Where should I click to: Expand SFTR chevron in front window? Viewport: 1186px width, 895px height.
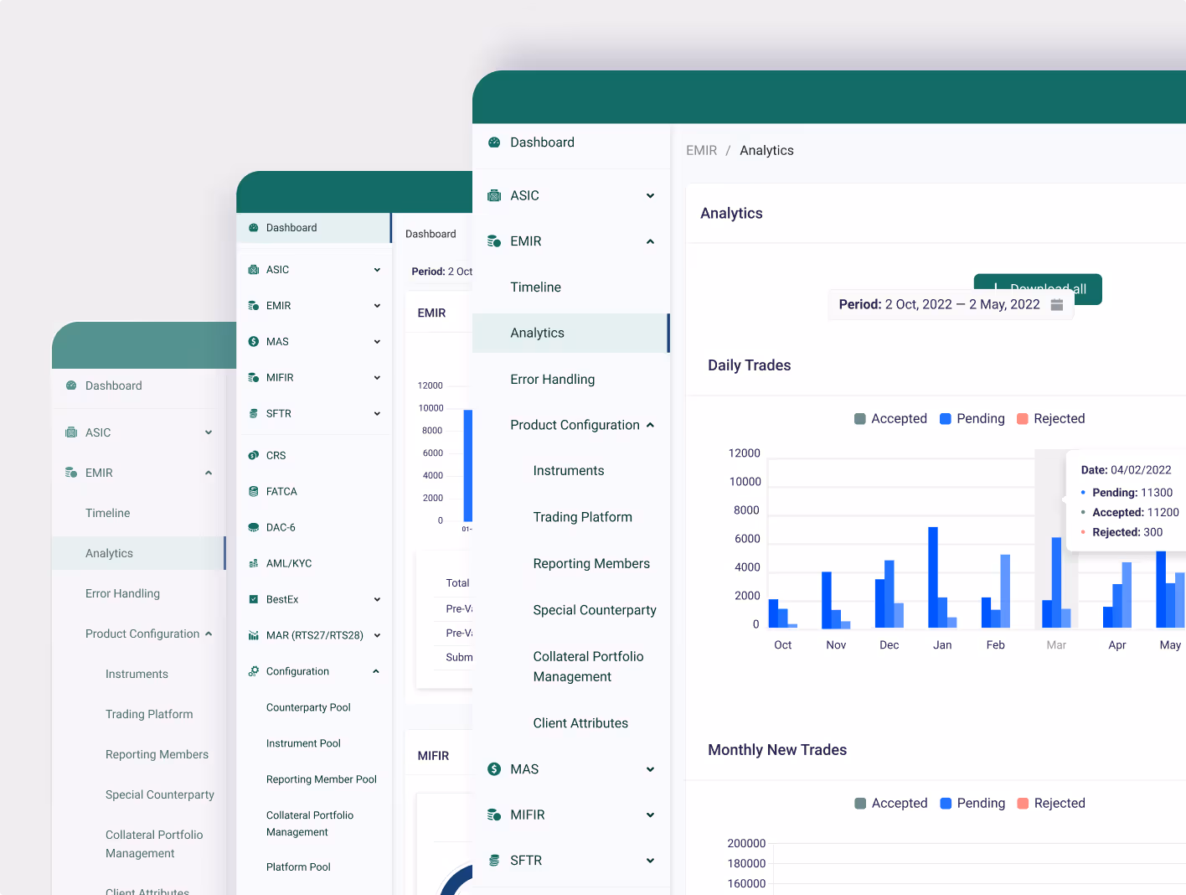(x=650, y=861)
